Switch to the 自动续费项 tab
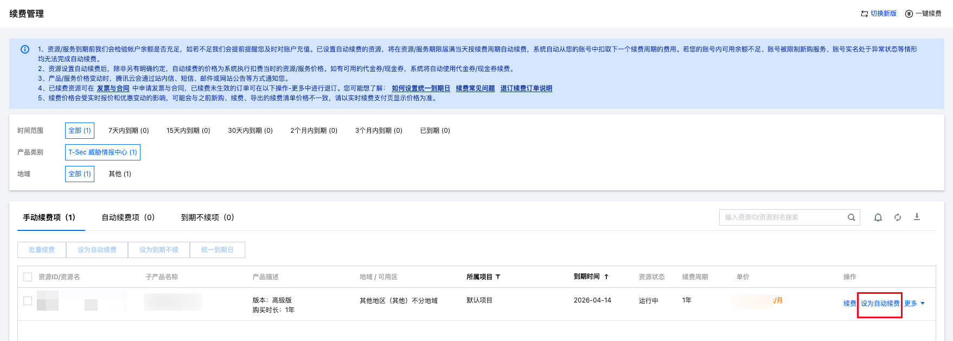This screenshot has height=341, width=953. pos(128,217)
